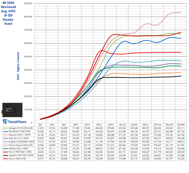Click the Micron 7600 SSD product image
The image size is (189, 173).
pyautogui.click(x=12, y=110)
